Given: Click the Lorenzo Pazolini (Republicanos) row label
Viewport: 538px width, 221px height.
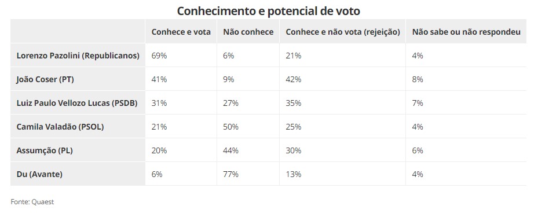Looking at the screenshot, I should click(x=78, y=56).
